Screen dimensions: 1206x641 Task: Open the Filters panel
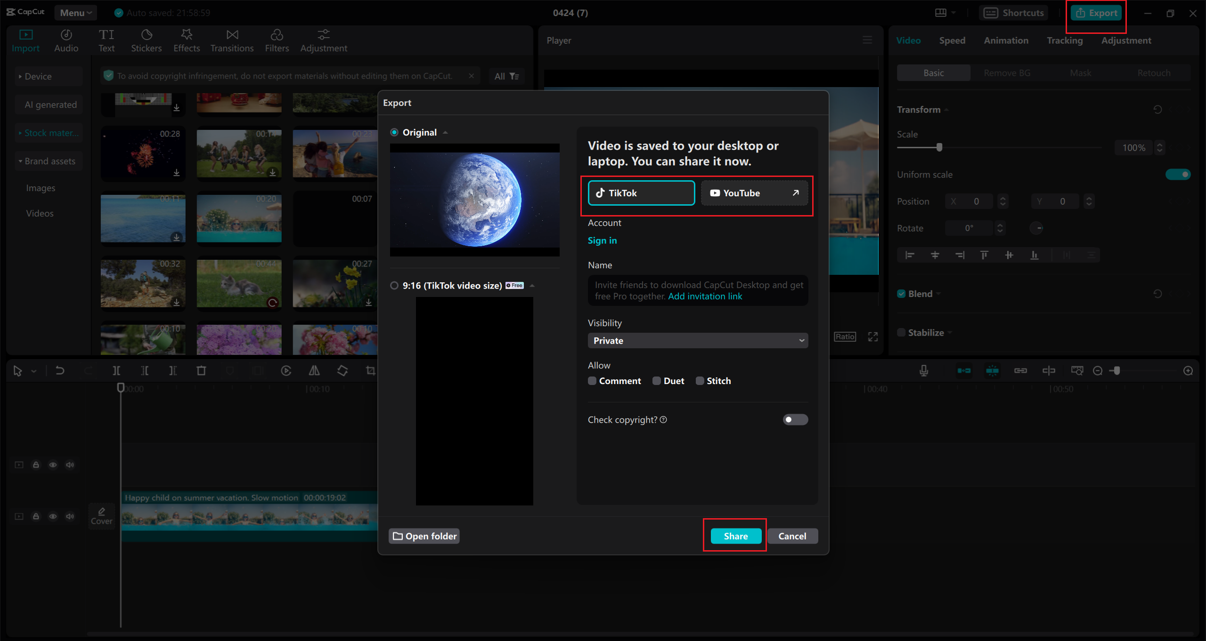click(x=277, y=40)
